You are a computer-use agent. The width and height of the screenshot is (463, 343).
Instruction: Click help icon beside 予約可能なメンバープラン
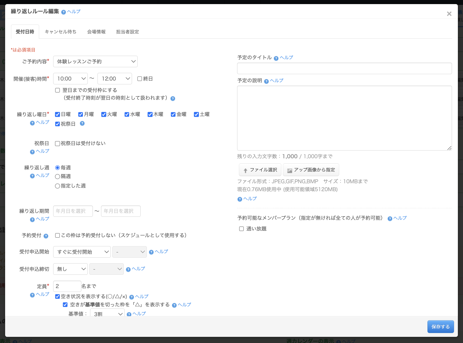pyautogui.click(x=390, y=219)
